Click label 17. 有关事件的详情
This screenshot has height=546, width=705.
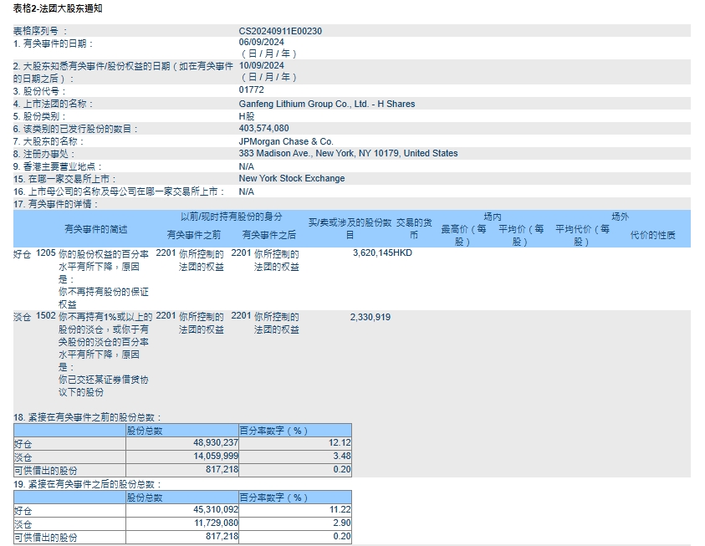click(56, 205)
